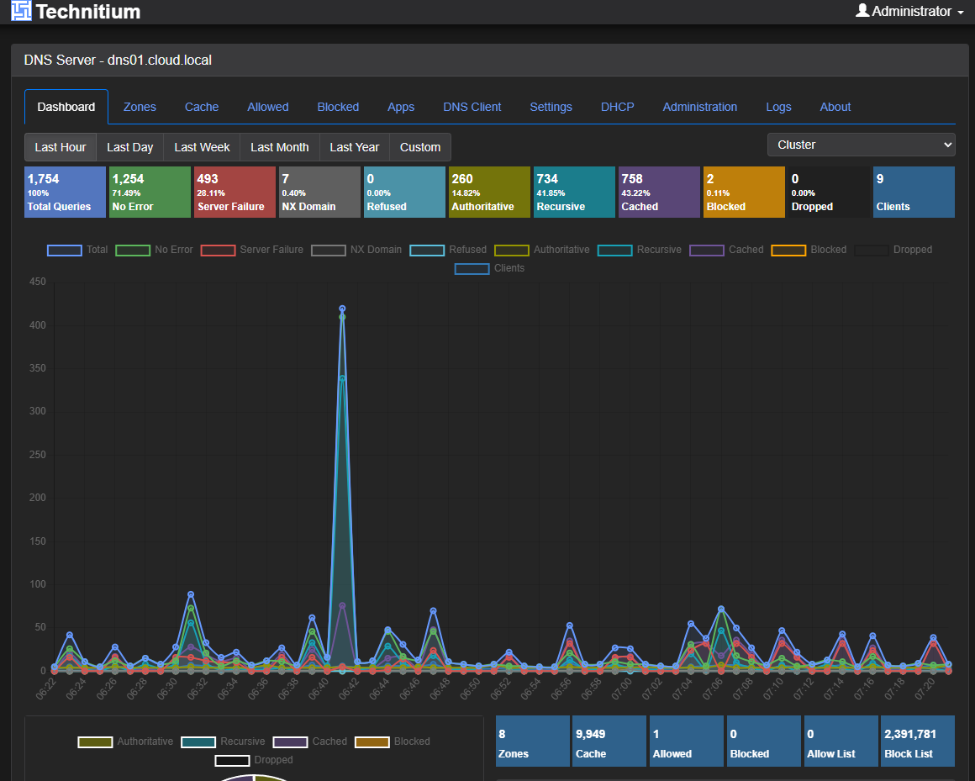Select the Last Day time range

point(129,146)
